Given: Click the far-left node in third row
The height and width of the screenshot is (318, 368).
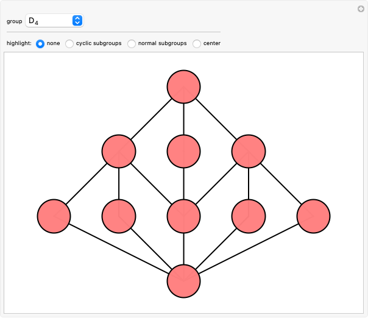Looking at the screenshot, I should [x=54, y=216].
